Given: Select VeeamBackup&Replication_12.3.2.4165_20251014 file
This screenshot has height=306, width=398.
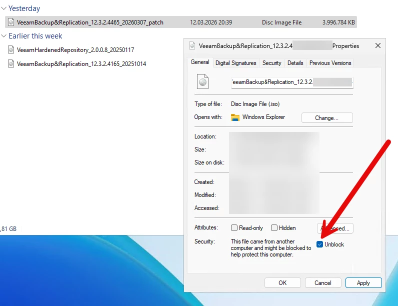Looking at the screenshot, I should [x=81, y=63].
